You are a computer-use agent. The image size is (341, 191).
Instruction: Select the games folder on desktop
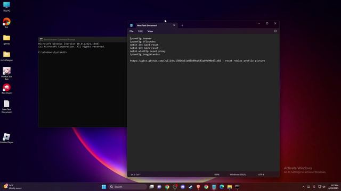[6, 40]
